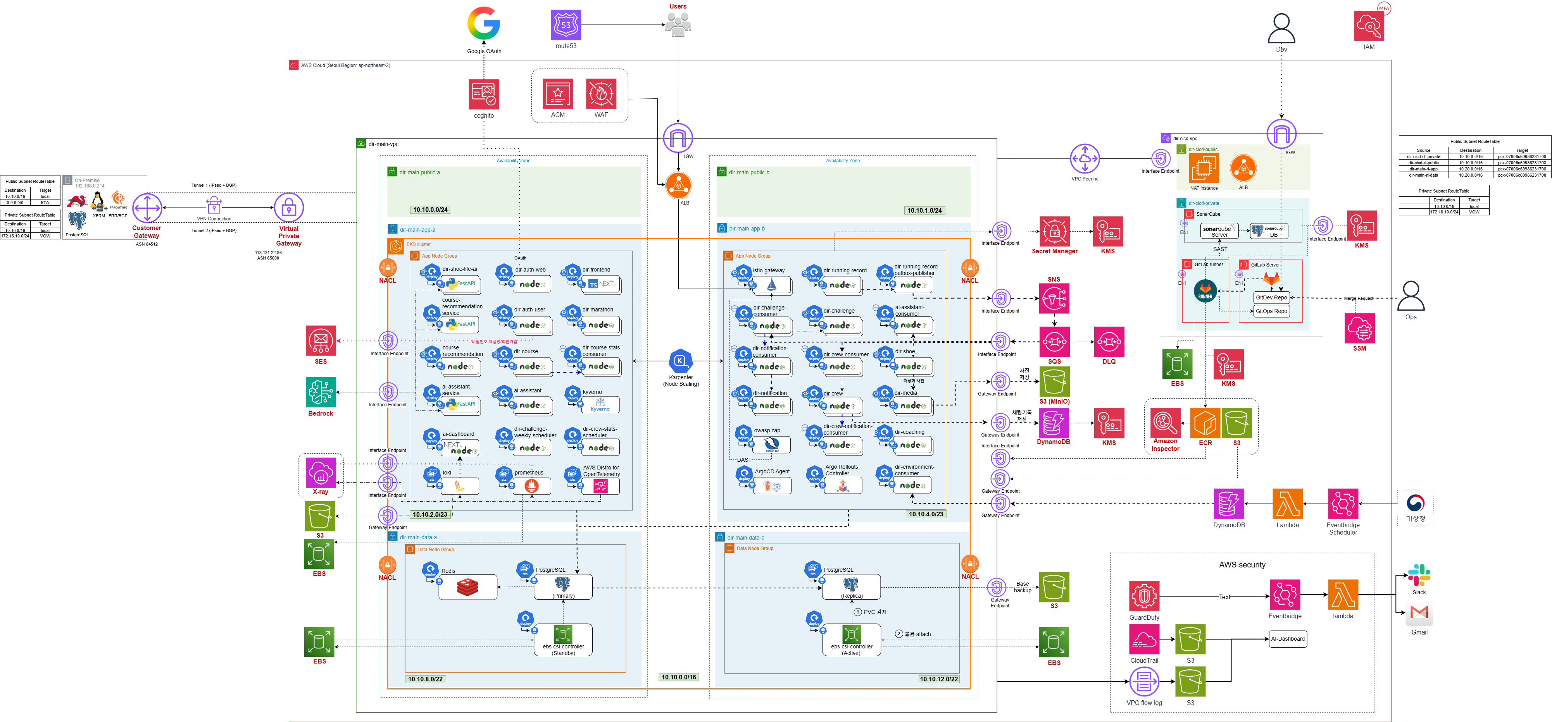Select the route53 icon
This screenshot has height=722, width=1552.
click(566, 25)
